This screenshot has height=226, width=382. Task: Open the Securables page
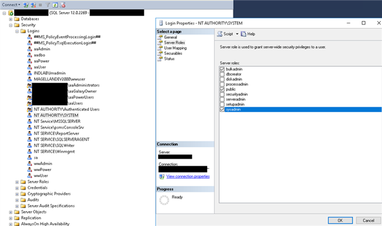pos(173,53)
